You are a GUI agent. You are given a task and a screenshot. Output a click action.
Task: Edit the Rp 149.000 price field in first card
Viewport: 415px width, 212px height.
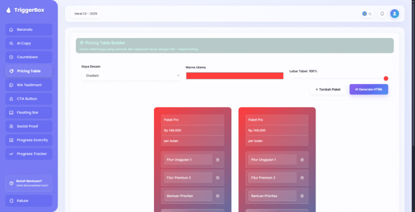tap(192, 131)
